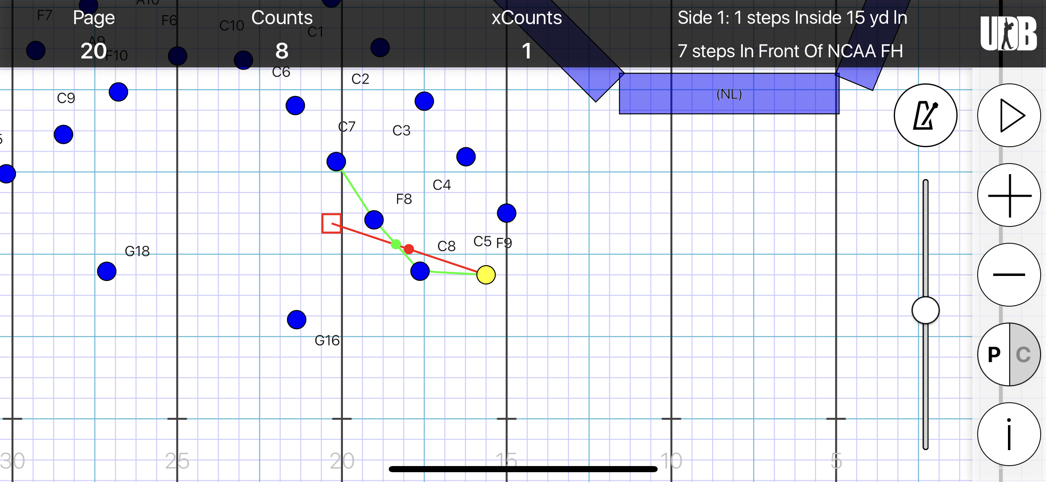The height and width of the screenshot is (482, 1046).
Task: Tap the 25 yard line number
Action: click(177, 461)
